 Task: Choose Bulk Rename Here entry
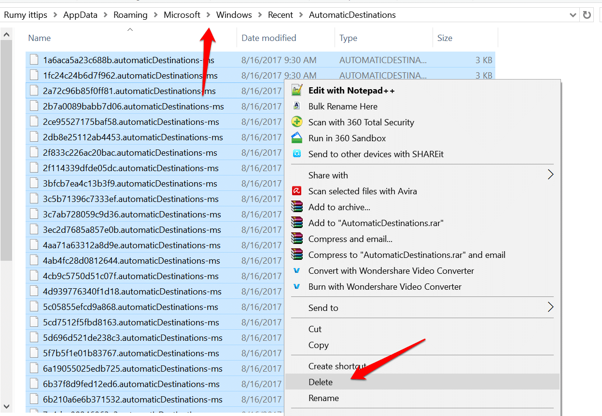422,106
